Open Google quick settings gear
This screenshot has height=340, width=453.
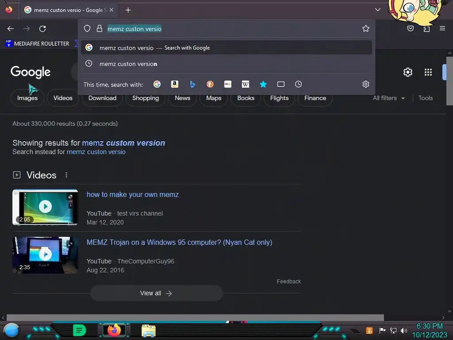tap(407, 72)
